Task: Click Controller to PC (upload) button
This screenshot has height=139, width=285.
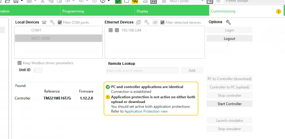Action: [x=229, y=87]
